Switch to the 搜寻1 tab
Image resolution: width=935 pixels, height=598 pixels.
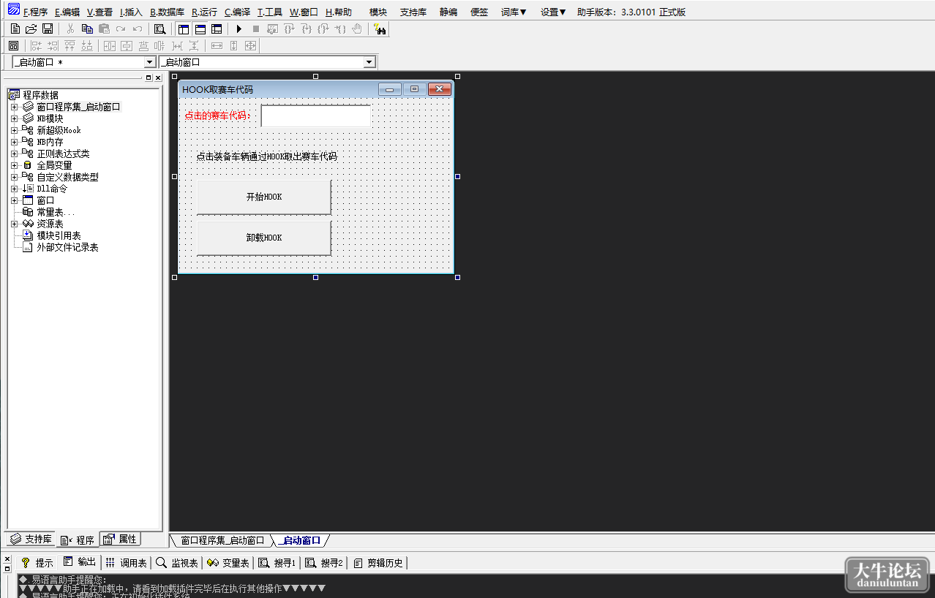[276, 563]
